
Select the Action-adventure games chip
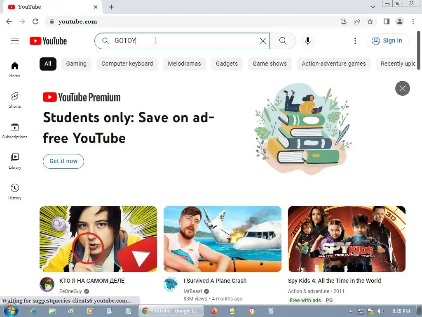[334, 64]
